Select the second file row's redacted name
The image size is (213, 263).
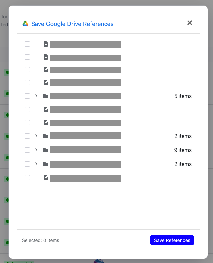86,58
